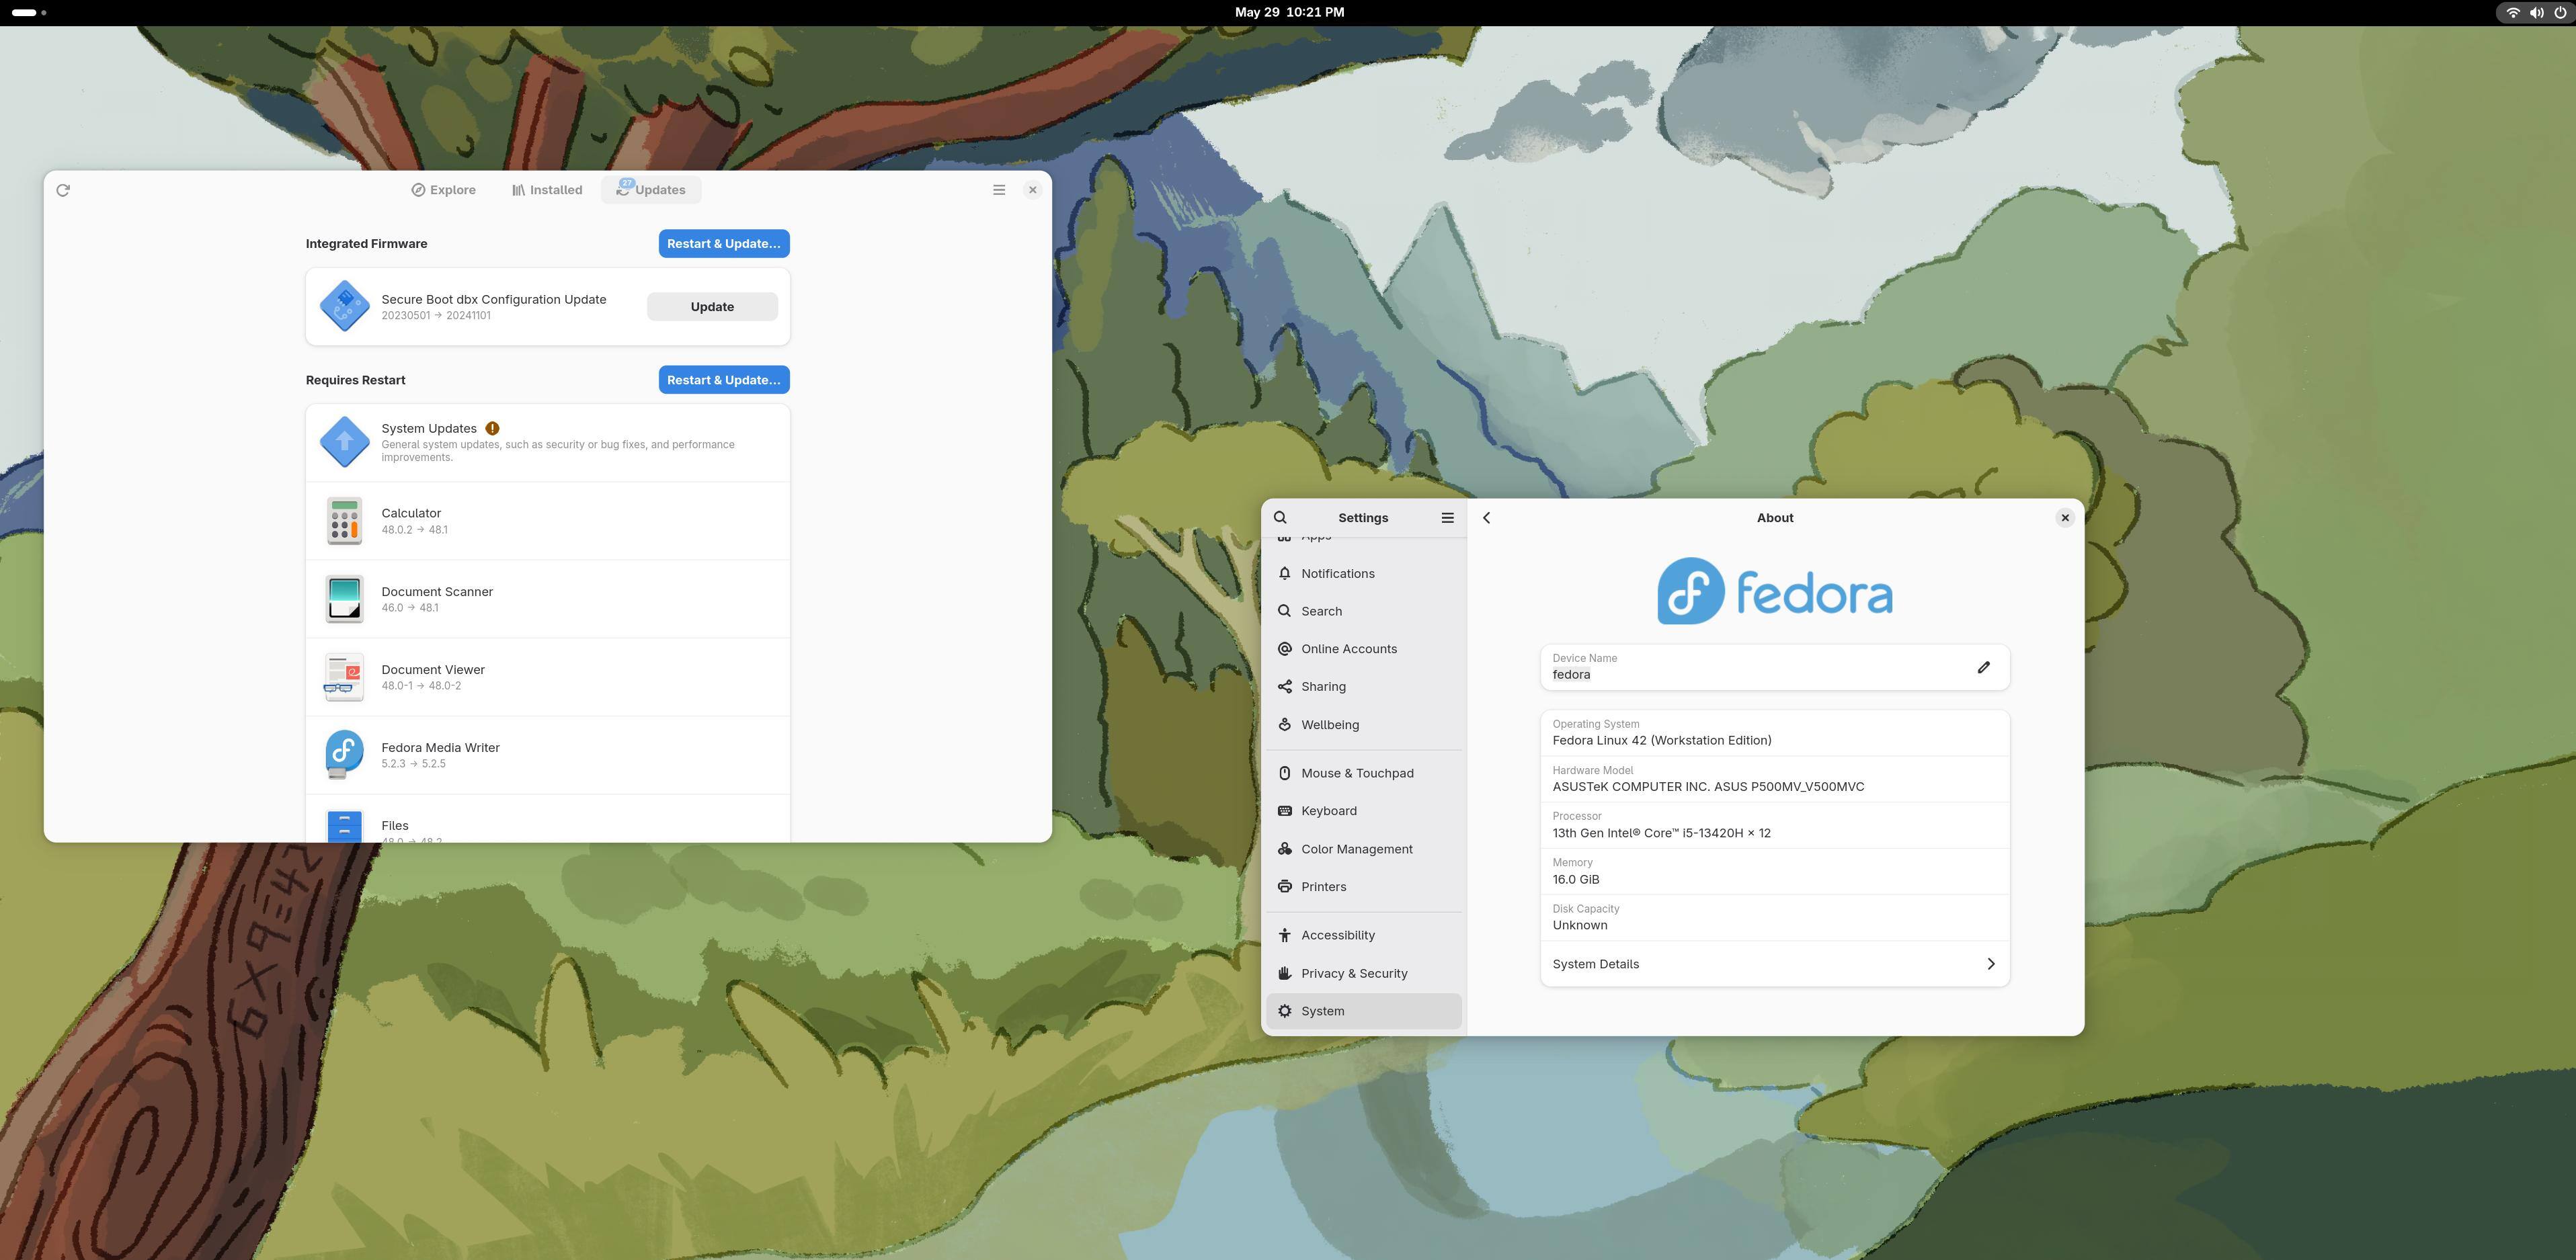This screenshot has width=2576, height=1260.
Task: Click Restart & Update for Integrated Firmware
Action: [723, 244]
